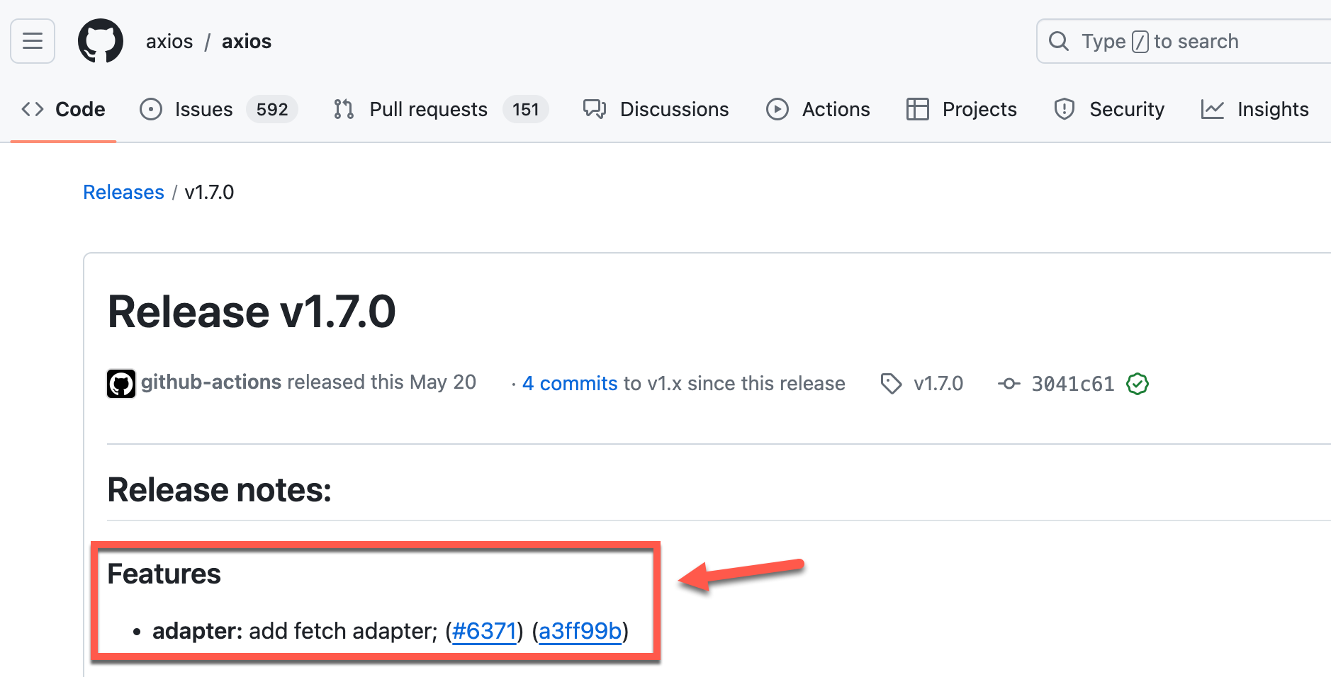The image size is (1331, 677).
Task: Open the Security tab
Action: click(1109, 109)
